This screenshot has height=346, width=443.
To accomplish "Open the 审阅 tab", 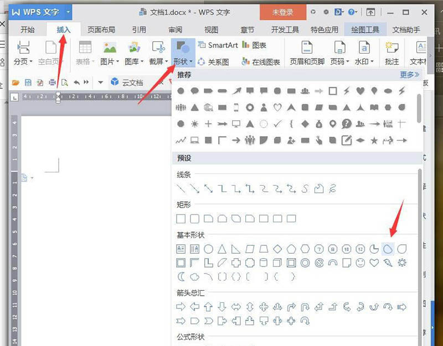I will coord(175,30).
